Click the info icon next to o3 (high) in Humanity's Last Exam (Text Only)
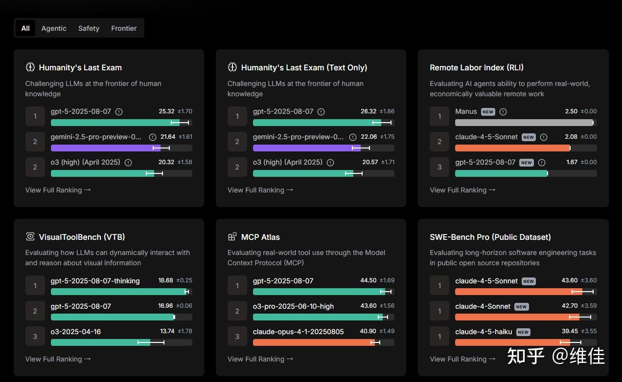The image size is (622, 382). coord(330,163)
